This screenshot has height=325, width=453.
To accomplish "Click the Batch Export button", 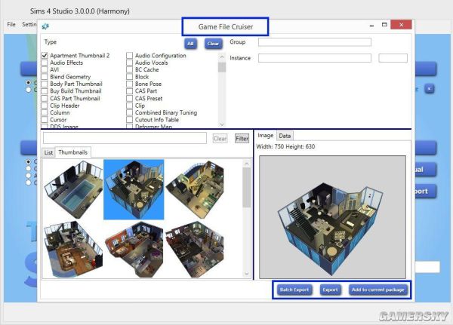I will [294, 290].
